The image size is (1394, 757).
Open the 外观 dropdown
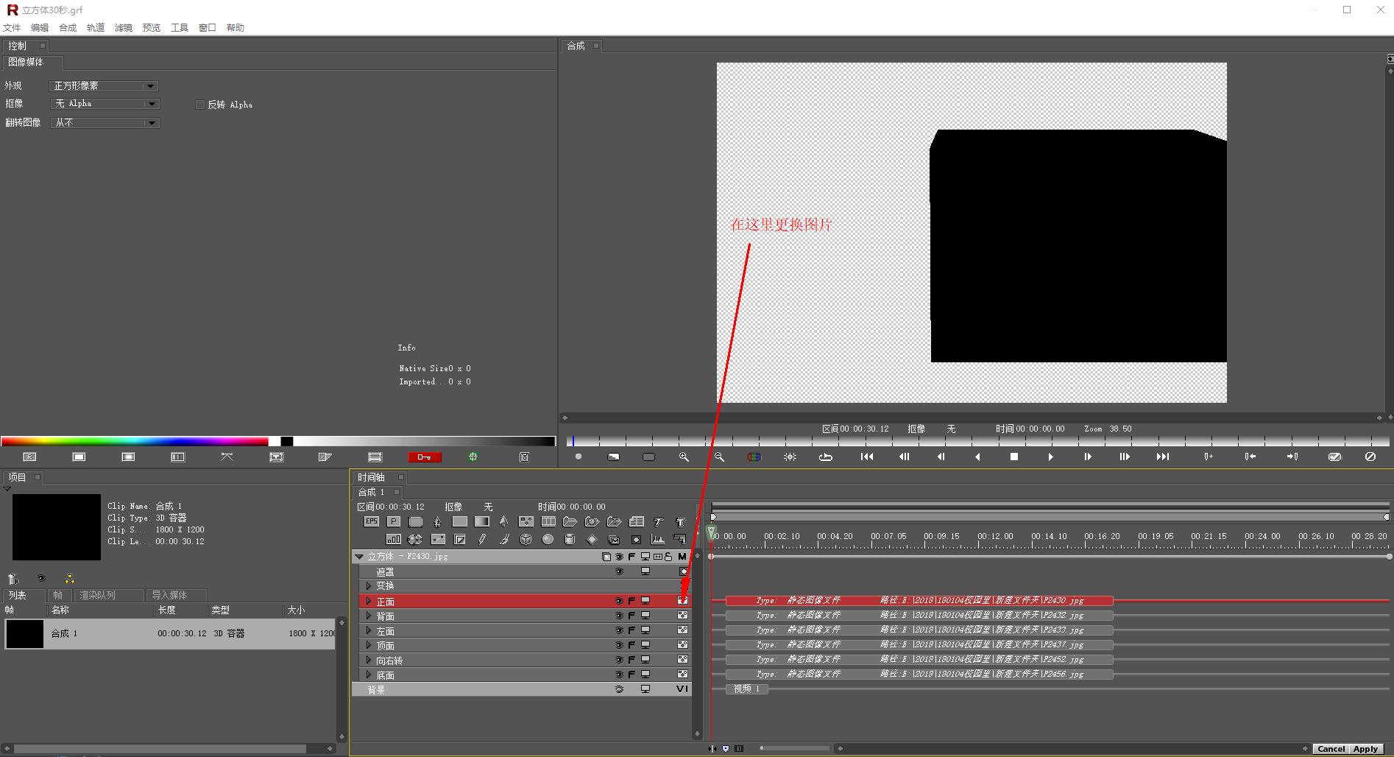point(104,86)
